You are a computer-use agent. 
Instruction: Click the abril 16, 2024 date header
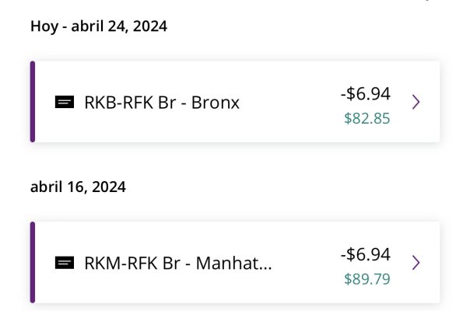(79, 187)
